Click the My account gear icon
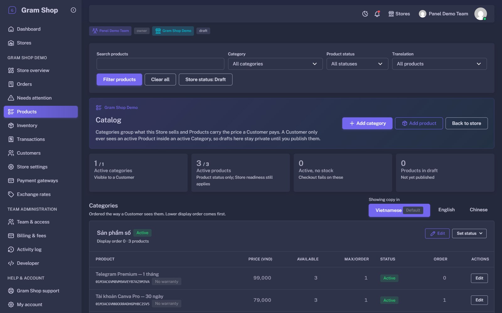This screenshot has height=313, width=502. click(11, 305)
